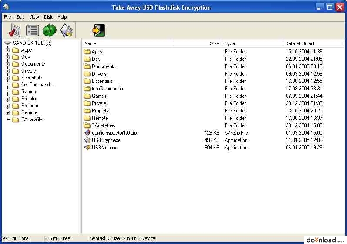
Task: Expand the Essentials node in the tree
Action: point(7,78)
